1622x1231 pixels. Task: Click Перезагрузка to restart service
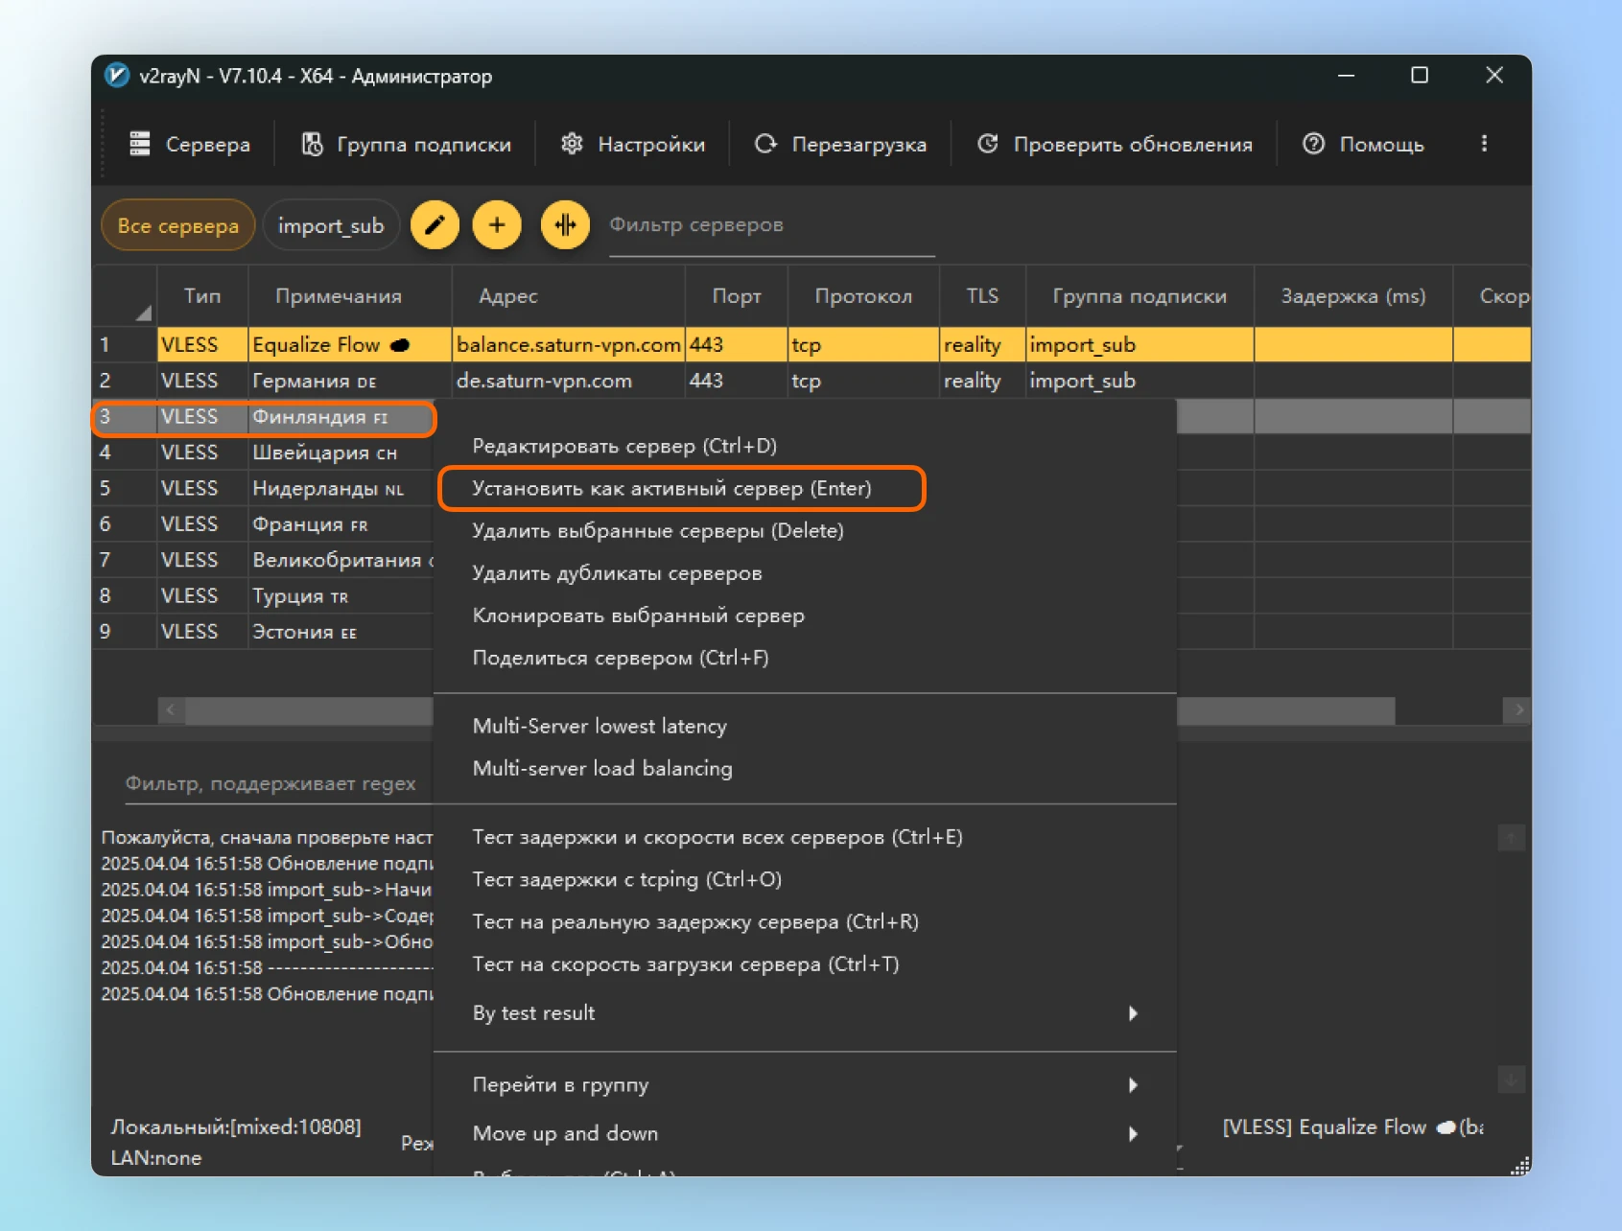tap(840, 145)
